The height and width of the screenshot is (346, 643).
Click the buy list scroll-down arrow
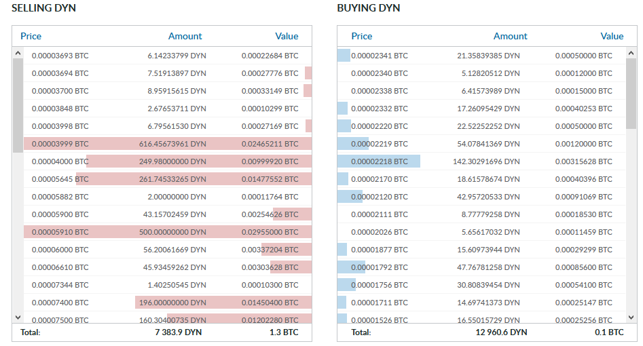631,318
